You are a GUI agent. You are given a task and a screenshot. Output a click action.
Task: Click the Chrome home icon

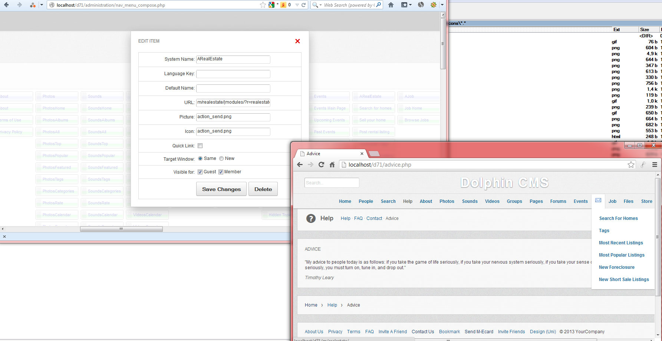(x=332, y=165)
